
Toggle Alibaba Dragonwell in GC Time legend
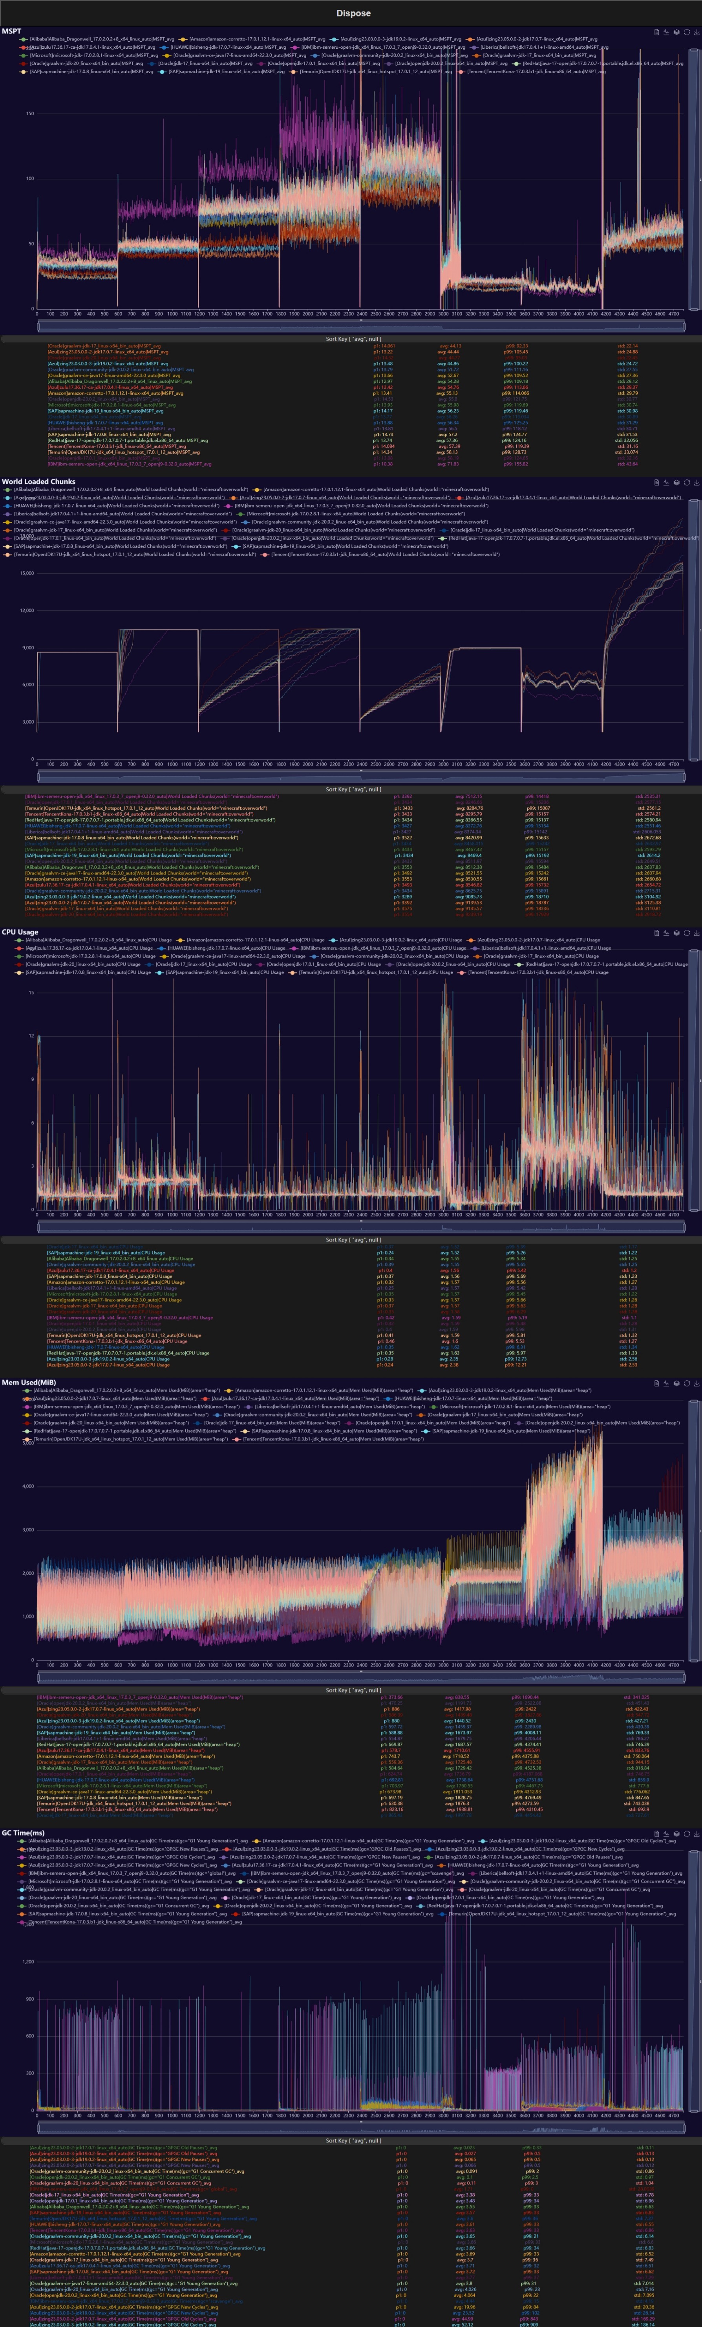pyautogui.click(x=133, y=1841)
